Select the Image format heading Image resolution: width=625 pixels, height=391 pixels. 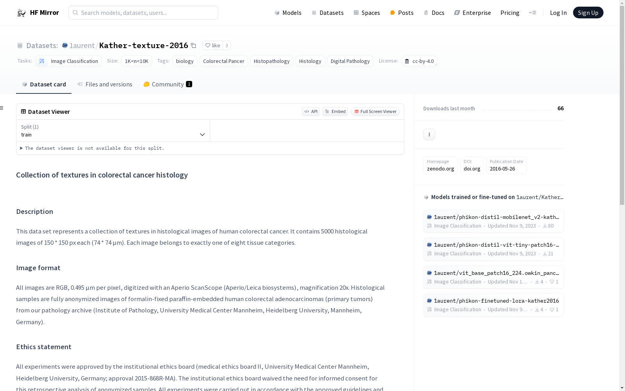coord(38,268)
